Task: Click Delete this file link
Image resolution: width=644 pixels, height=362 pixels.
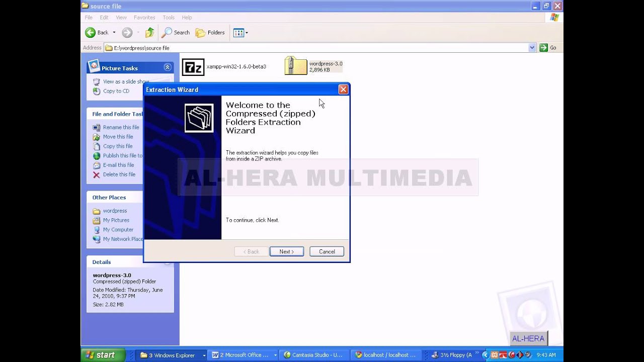Action: [119, 174]
